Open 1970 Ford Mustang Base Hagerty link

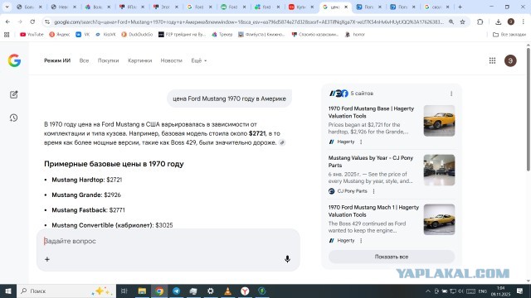[371, 113]
